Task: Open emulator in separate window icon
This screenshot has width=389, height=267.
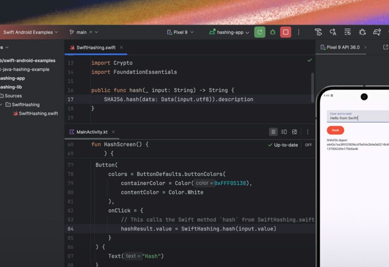Action: click(x=385, y=47)
